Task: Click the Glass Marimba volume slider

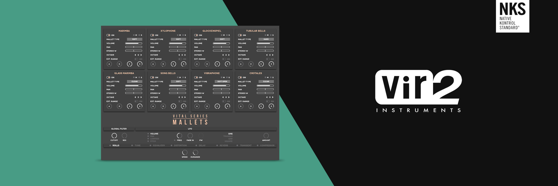Action: (134, 86)
